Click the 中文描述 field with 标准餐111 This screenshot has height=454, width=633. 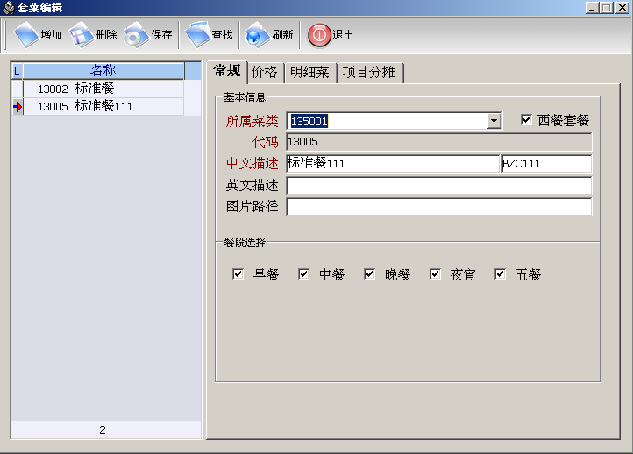[x=393, y=163]
